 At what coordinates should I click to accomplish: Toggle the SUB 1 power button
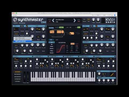click(x=45, y=26)
